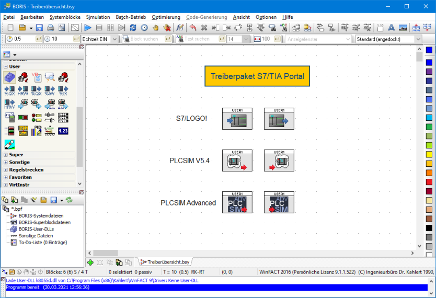Expand the VirtInstr block group
This screenshot has width=436, height=298.
coord(6,185)
